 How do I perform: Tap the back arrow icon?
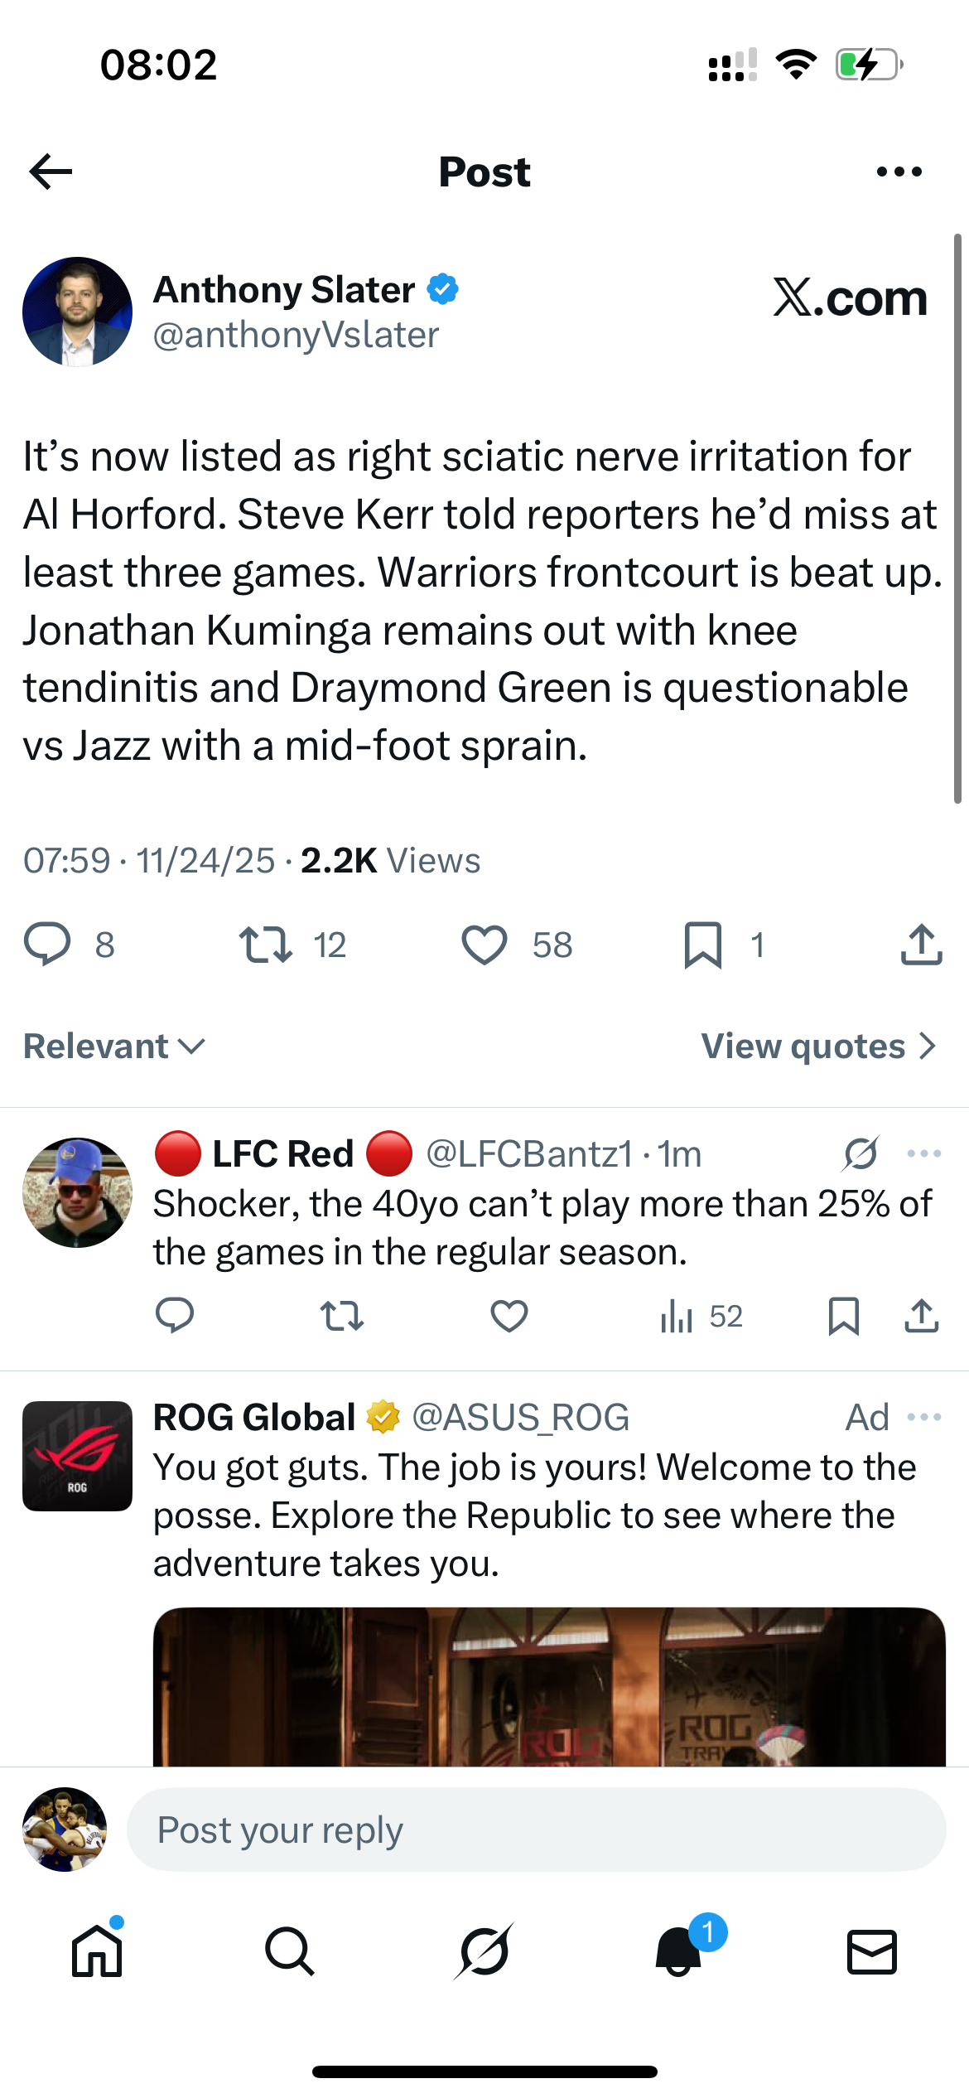51,172
